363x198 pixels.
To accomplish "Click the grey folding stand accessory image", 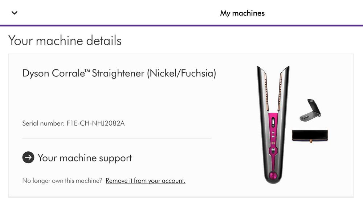I will (309, 110).
